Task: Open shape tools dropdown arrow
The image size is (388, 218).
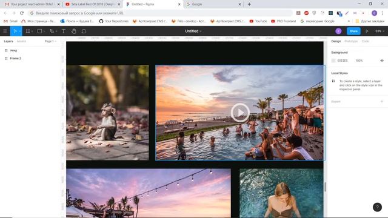Action: click(44, 31)
